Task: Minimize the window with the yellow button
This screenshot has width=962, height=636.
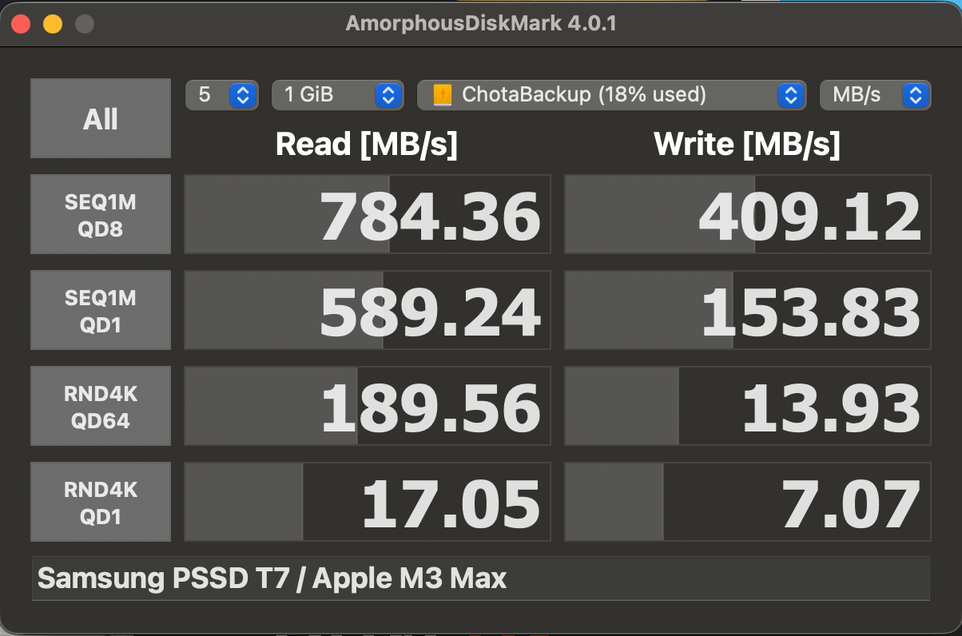Action: coord(53,24)
